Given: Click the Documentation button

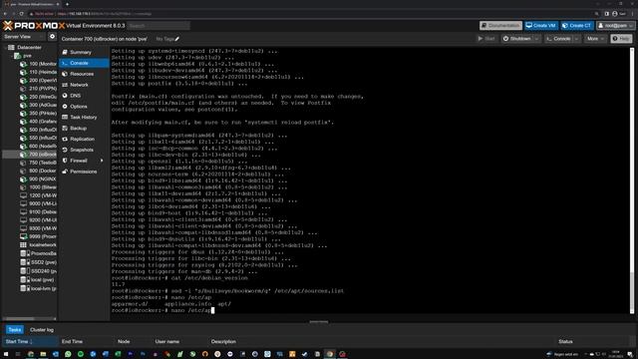Looking at the screenshot, I should pos(500,25).
